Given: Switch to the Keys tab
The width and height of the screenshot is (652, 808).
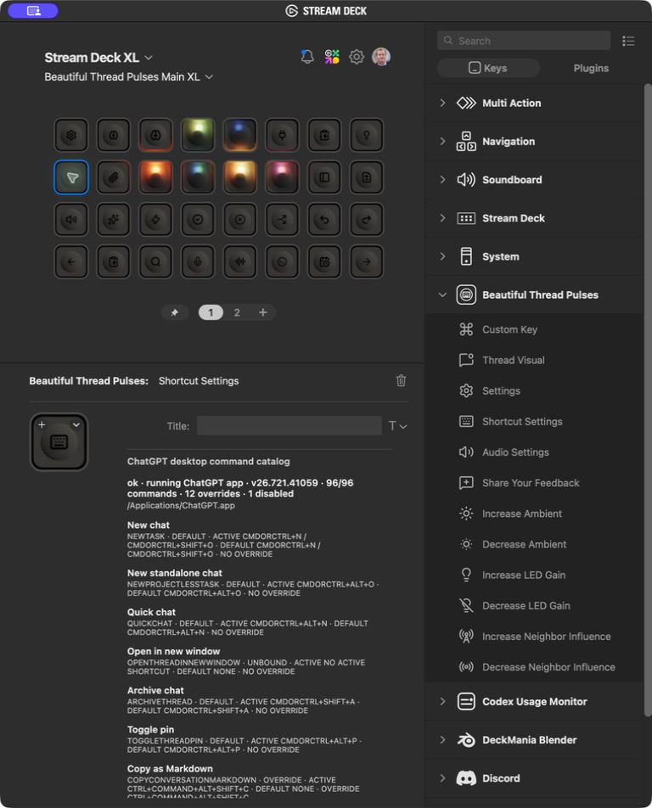Looking at the screenshot, I should pos(488,68).
